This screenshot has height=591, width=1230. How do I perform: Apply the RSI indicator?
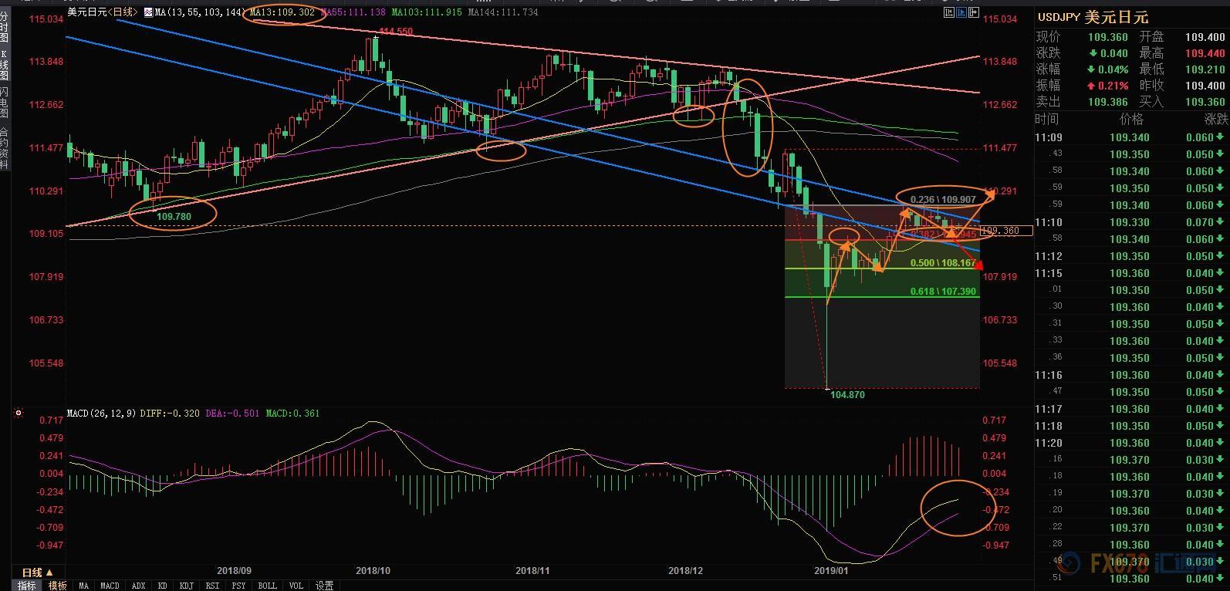click(212, 586)
